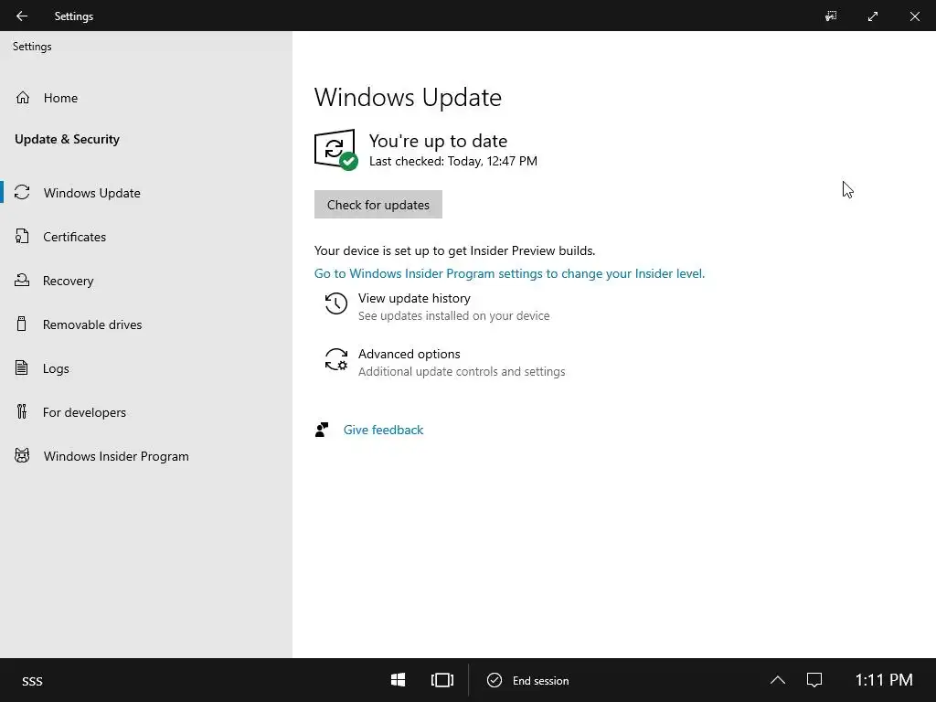Click "Your device is set up to get Insider Preview builds" text
The image size is (936, 702).
coord(455,250)
